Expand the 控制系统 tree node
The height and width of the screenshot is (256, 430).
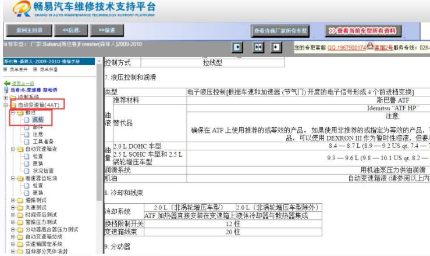(5, 98)
